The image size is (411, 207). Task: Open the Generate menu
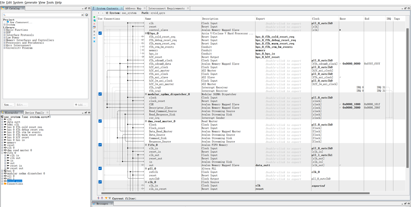30,2
